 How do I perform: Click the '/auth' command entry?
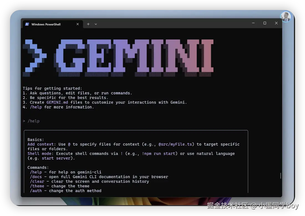click(36, 191)
